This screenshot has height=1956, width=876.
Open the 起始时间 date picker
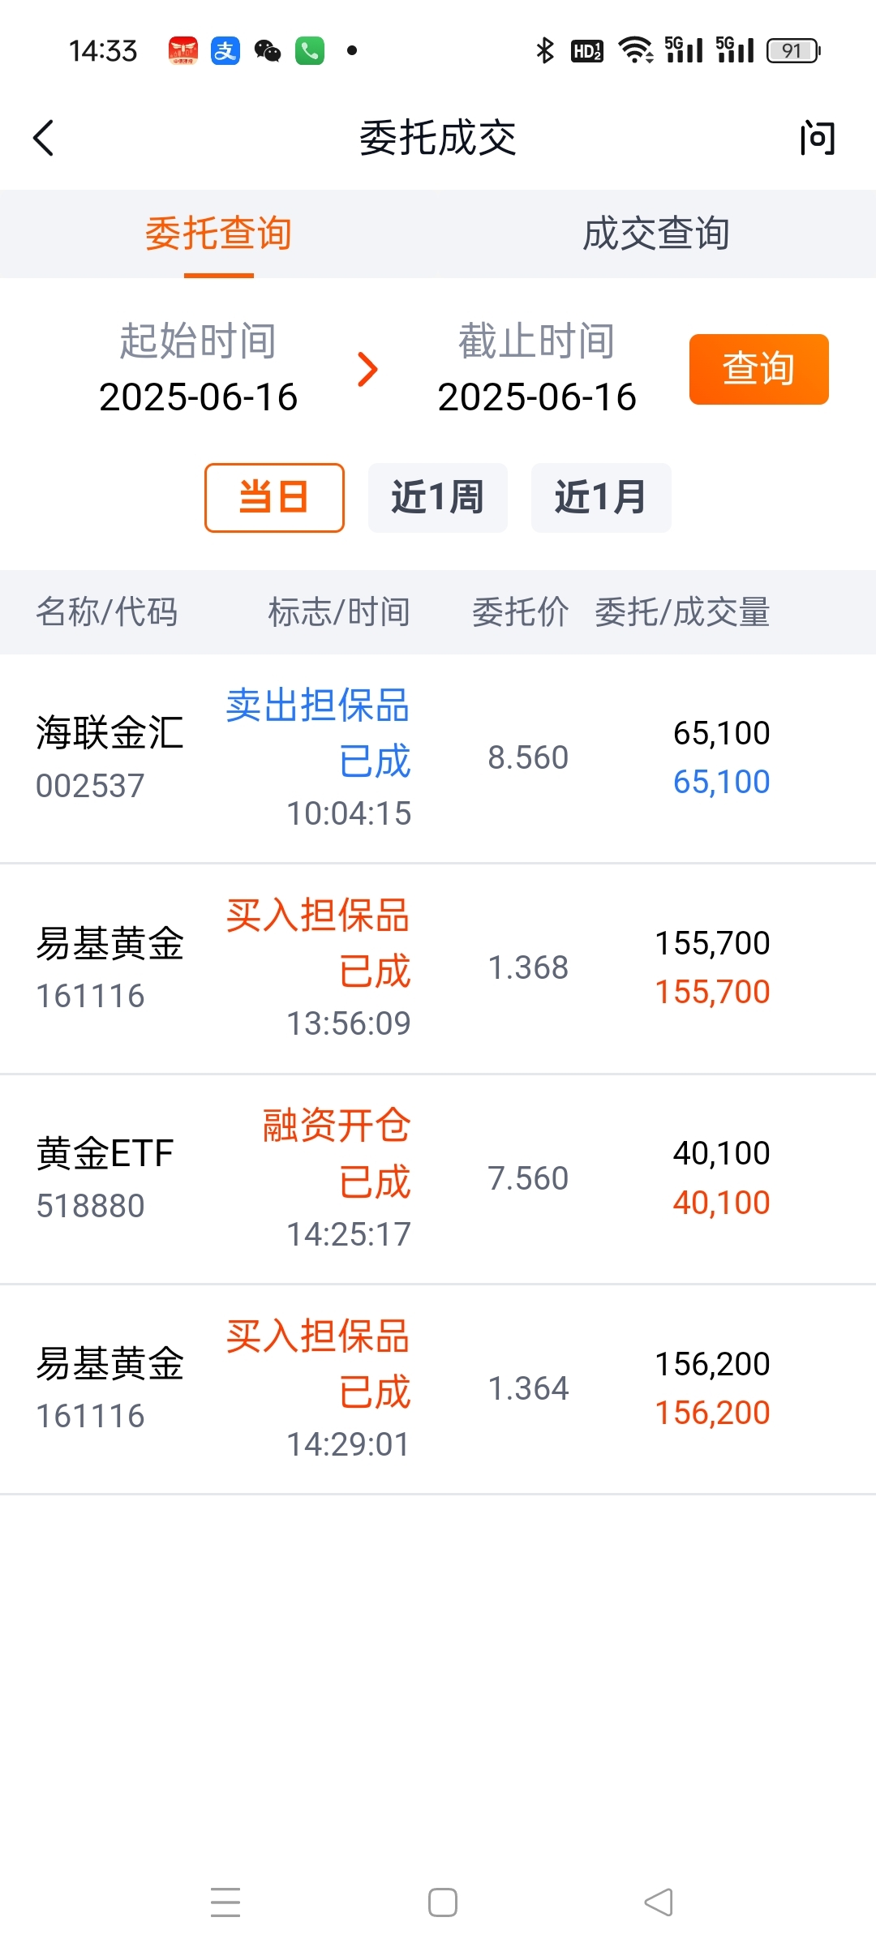point(198,369)
